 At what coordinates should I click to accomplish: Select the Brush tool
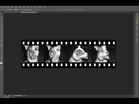pos(2,31)
